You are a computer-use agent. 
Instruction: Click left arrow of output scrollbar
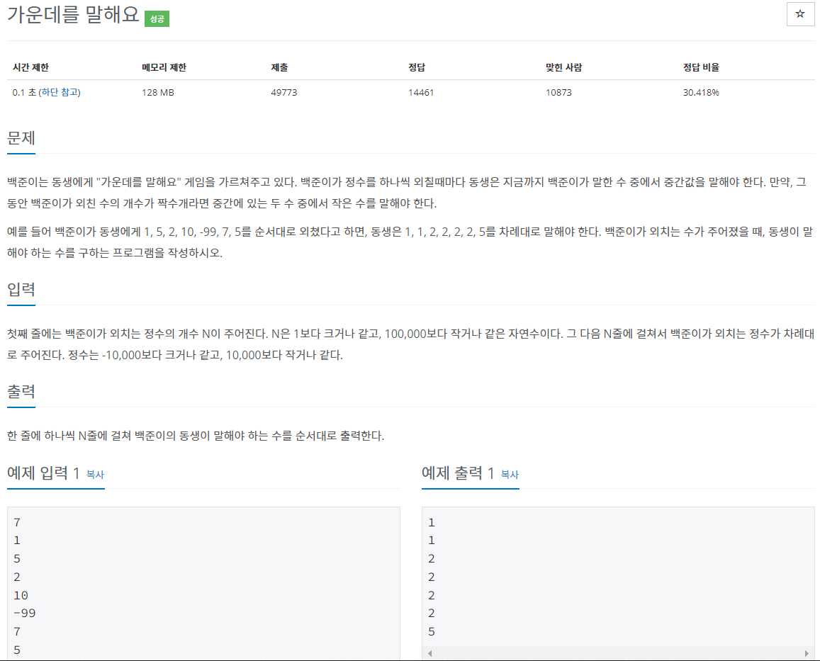pyautogui.click(x=430, y=653)
